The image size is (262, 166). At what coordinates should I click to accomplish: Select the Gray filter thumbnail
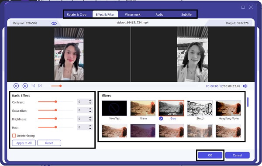point(171,108)
